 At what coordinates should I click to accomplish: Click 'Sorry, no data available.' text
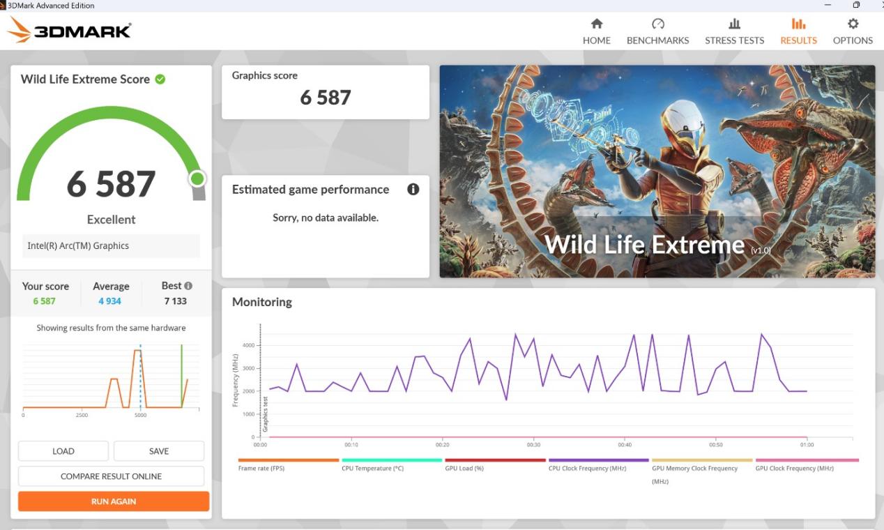326,218
